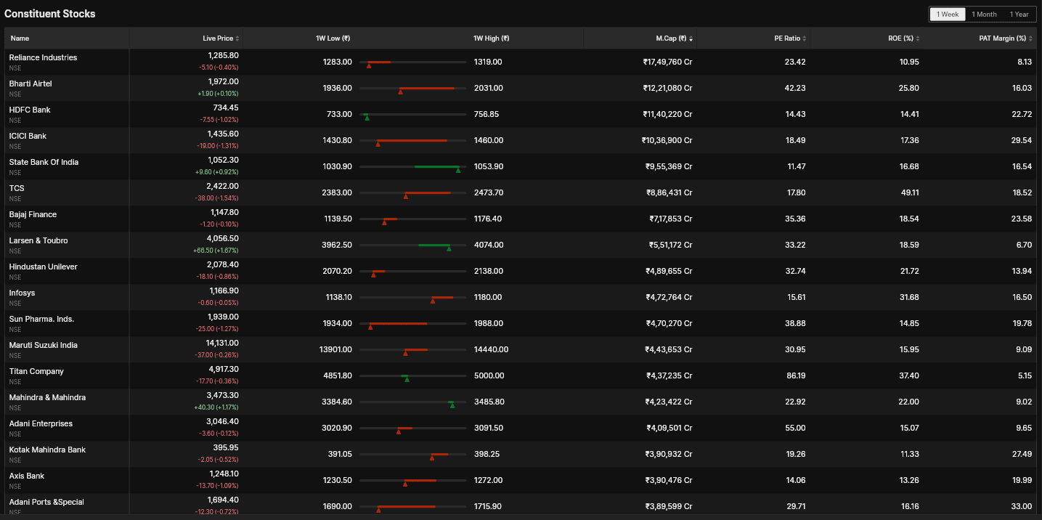Click Constituent Stocks heading
Viewport: 1042px width, 520px height.
[x=50, y=14]
